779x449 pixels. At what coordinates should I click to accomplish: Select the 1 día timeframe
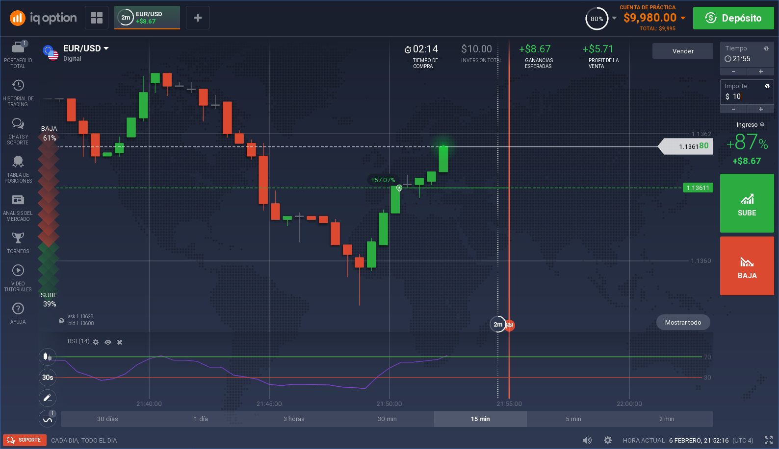tap(201, 419)
